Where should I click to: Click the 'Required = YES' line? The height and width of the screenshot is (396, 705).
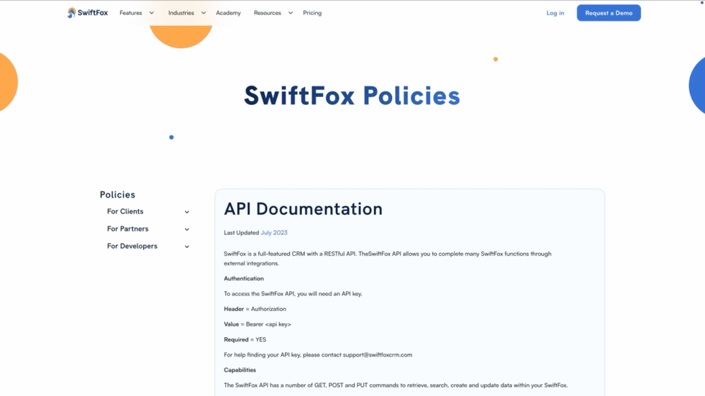pyautogui.click(x=245, y=339)
